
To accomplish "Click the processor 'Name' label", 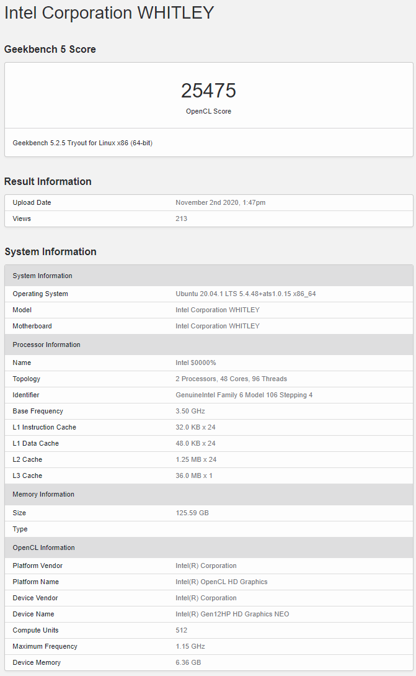I will point(22,363).
